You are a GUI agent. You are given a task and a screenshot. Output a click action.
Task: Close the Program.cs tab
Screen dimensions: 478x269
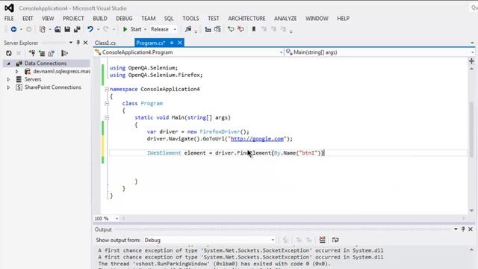[180, 43]
